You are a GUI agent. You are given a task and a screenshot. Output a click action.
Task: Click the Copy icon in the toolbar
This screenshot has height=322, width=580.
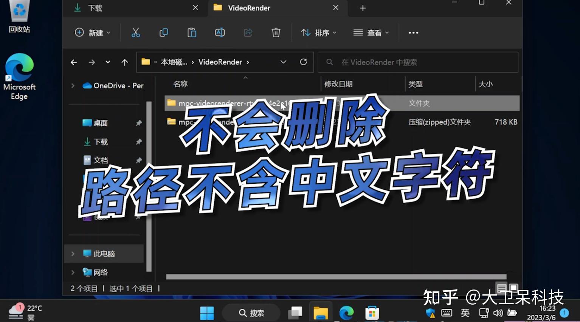coord(163,33)
